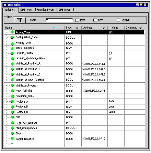Enable the IODDT filter checkbox
The image size is (151, 153).
point(118,20)
